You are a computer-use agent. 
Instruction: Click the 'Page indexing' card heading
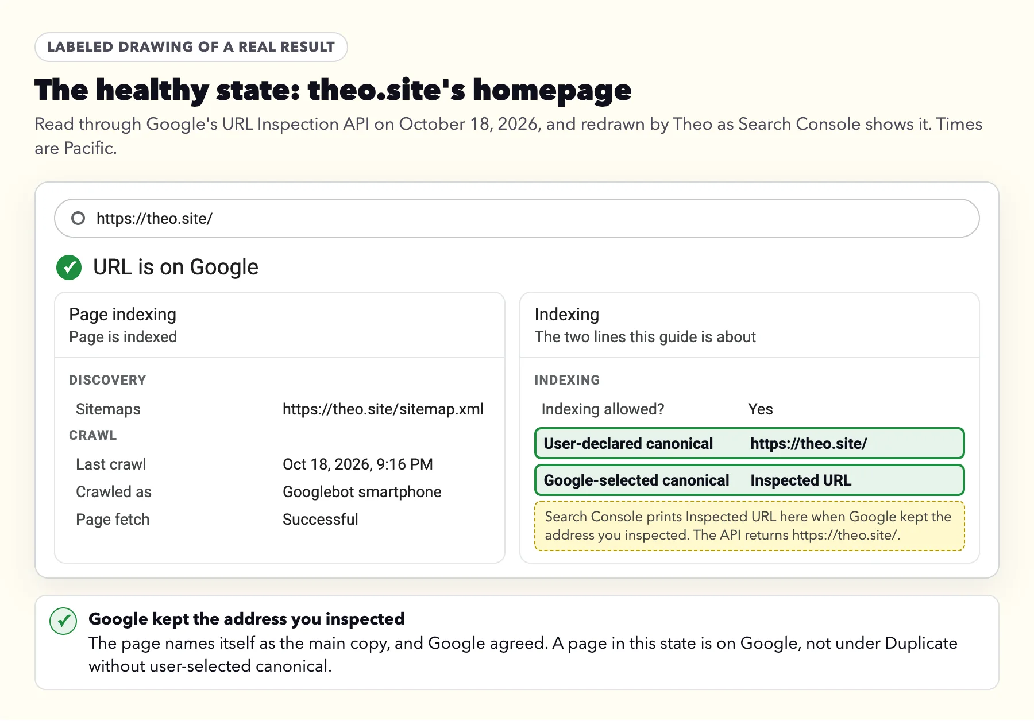(x=122, y=315)
